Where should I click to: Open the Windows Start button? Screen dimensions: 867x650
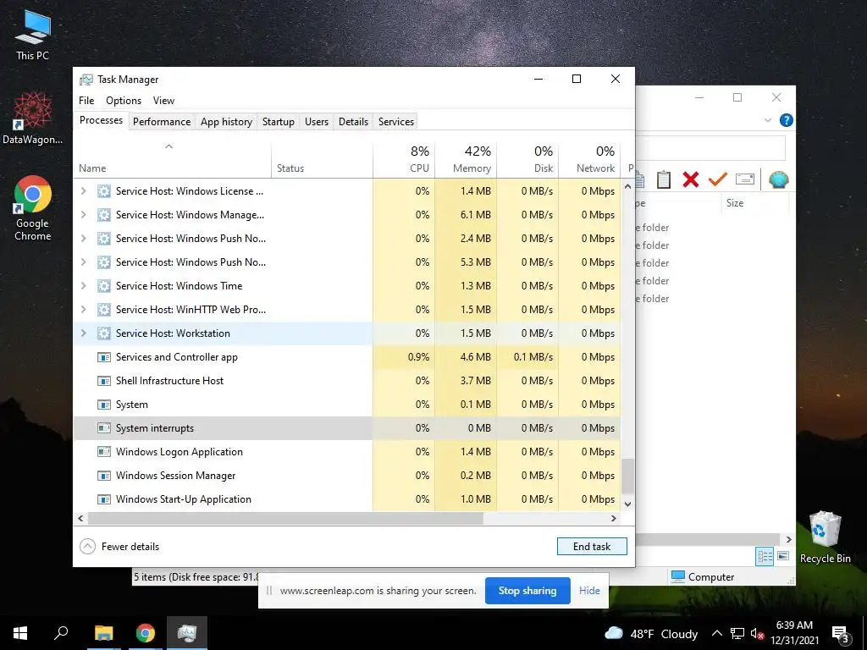point(20,633)
